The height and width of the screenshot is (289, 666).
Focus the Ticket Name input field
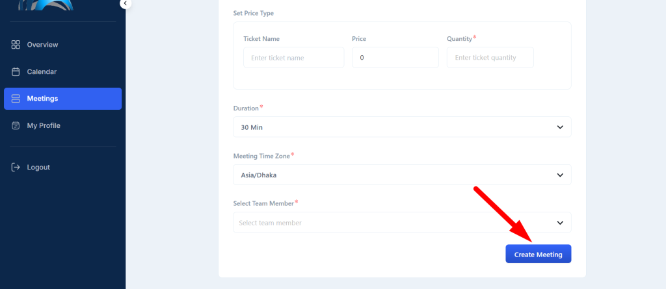pyautogui.click(x=293, y=57)
